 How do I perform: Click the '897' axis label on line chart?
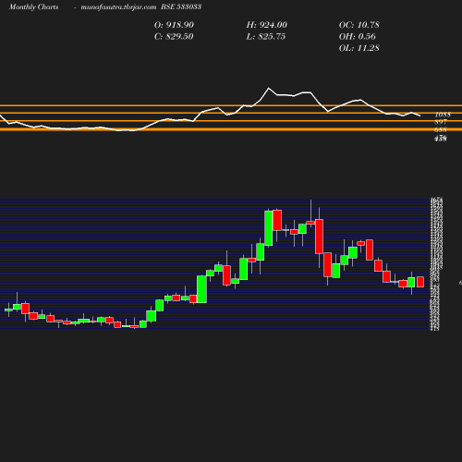tap(441, 122)
